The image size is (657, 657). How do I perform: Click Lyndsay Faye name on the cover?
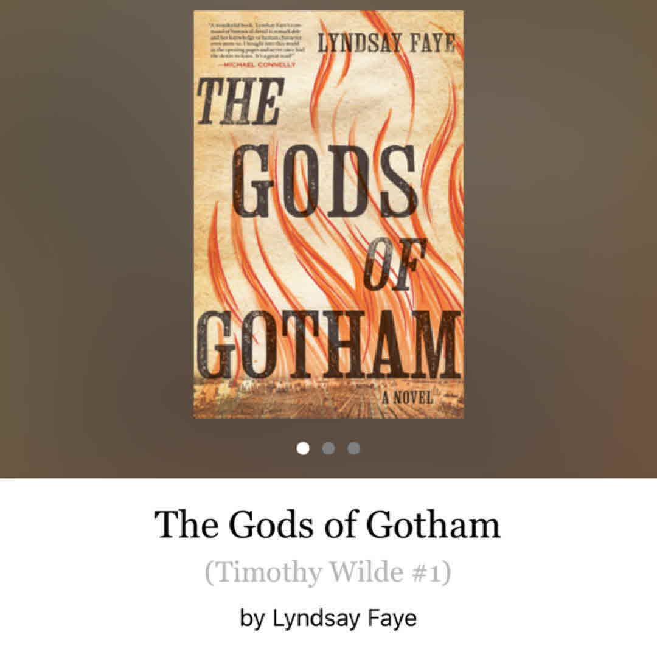click(386, 43)
